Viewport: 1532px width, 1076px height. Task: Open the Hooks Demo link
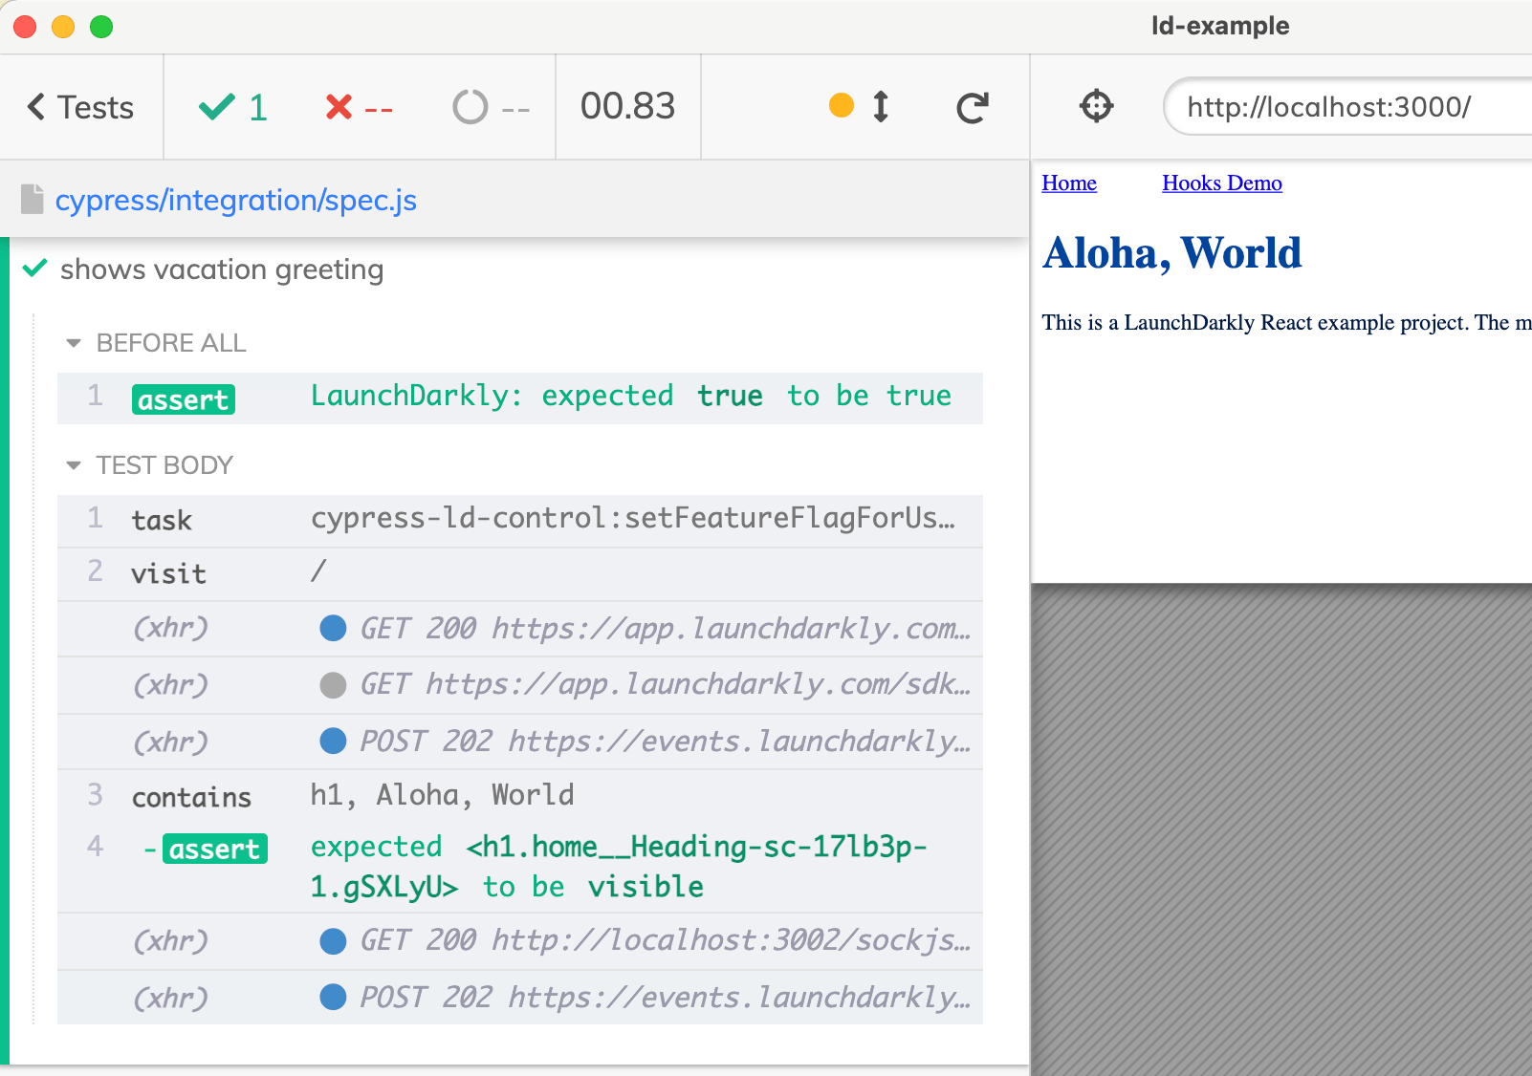click(1222, 183)
